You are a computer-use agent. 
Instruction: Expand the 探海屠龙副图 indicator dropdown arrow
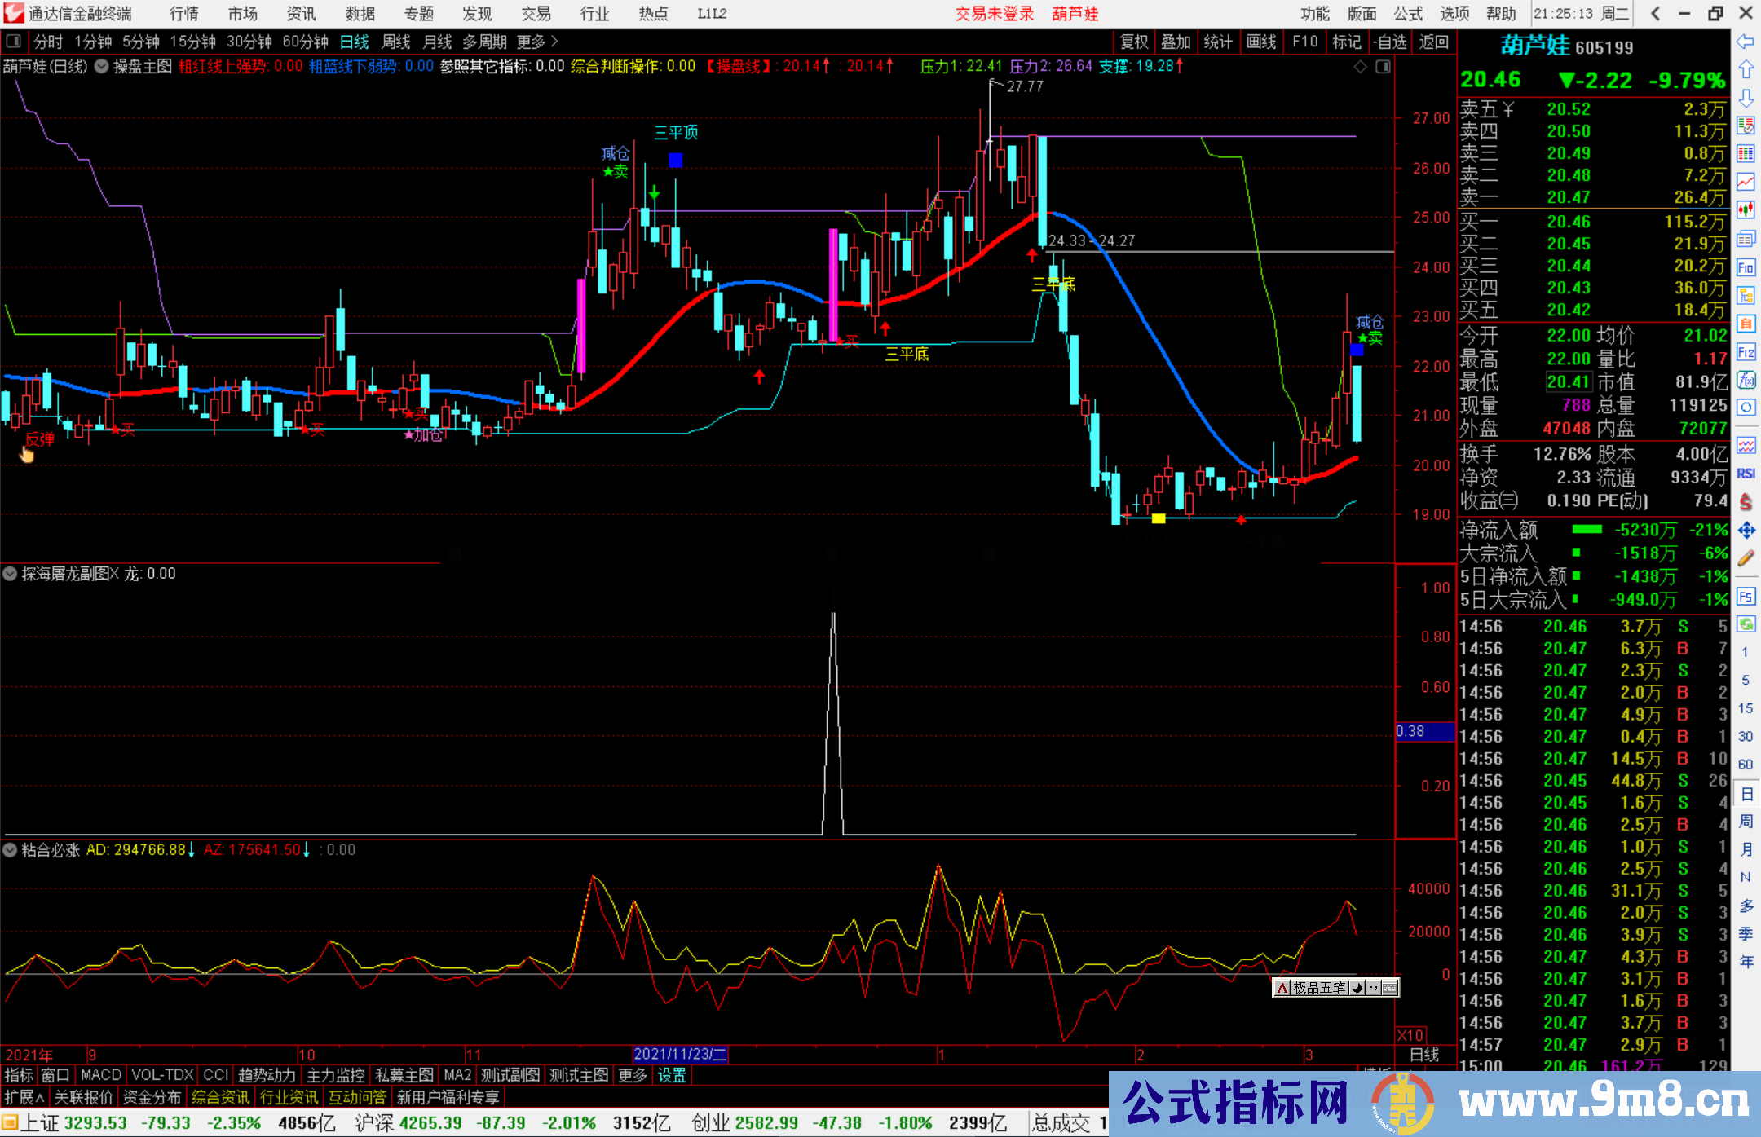pyautogui.click(x=10, y=574)
